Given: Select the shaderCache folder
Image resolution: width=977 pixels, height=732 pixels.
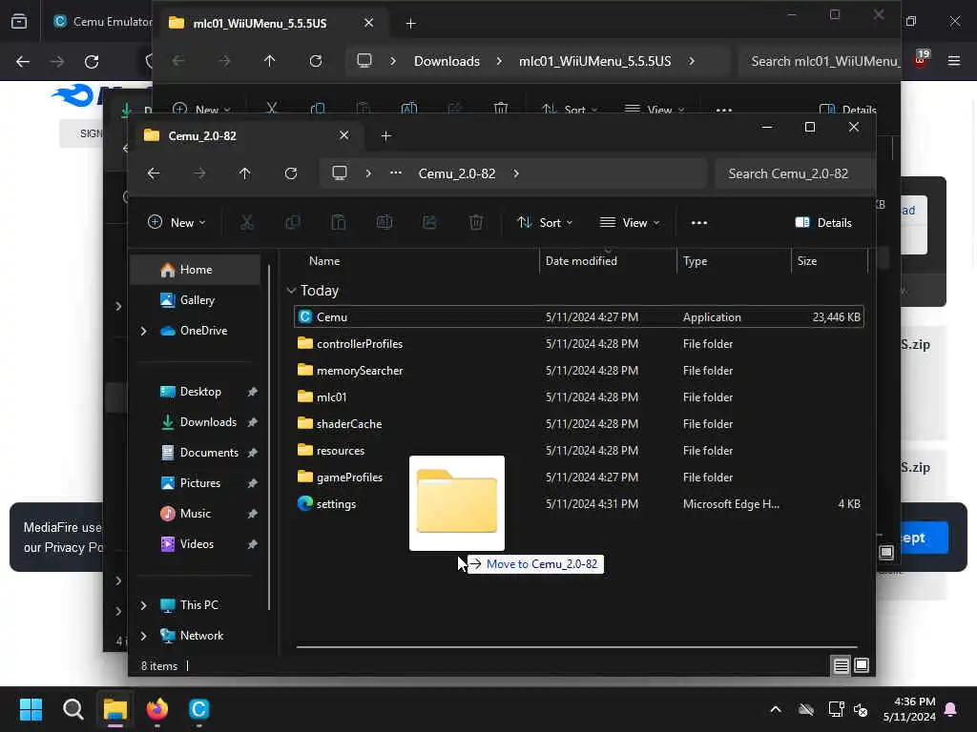Looking at the screenshot, I should [x=579, y=424].
